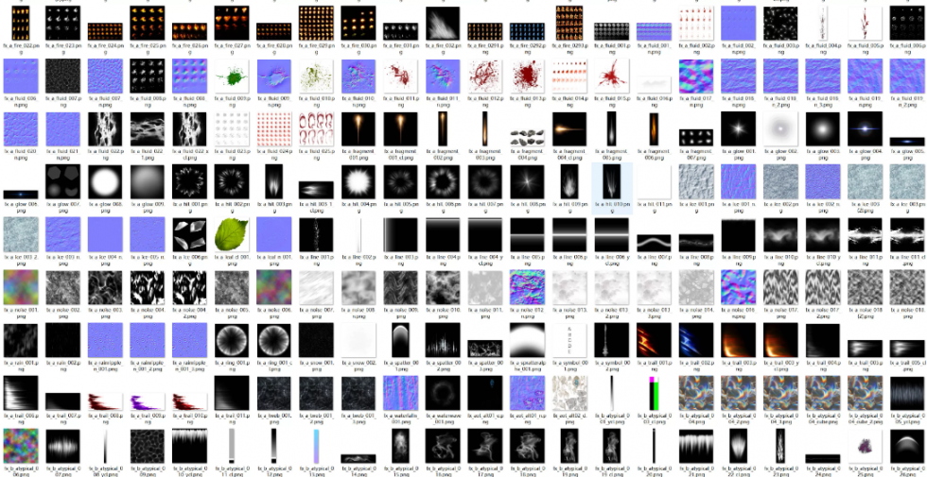Select the blue-purple gradient bar fx_b_atypical_013 thumbnail

[x=316, y=446]
